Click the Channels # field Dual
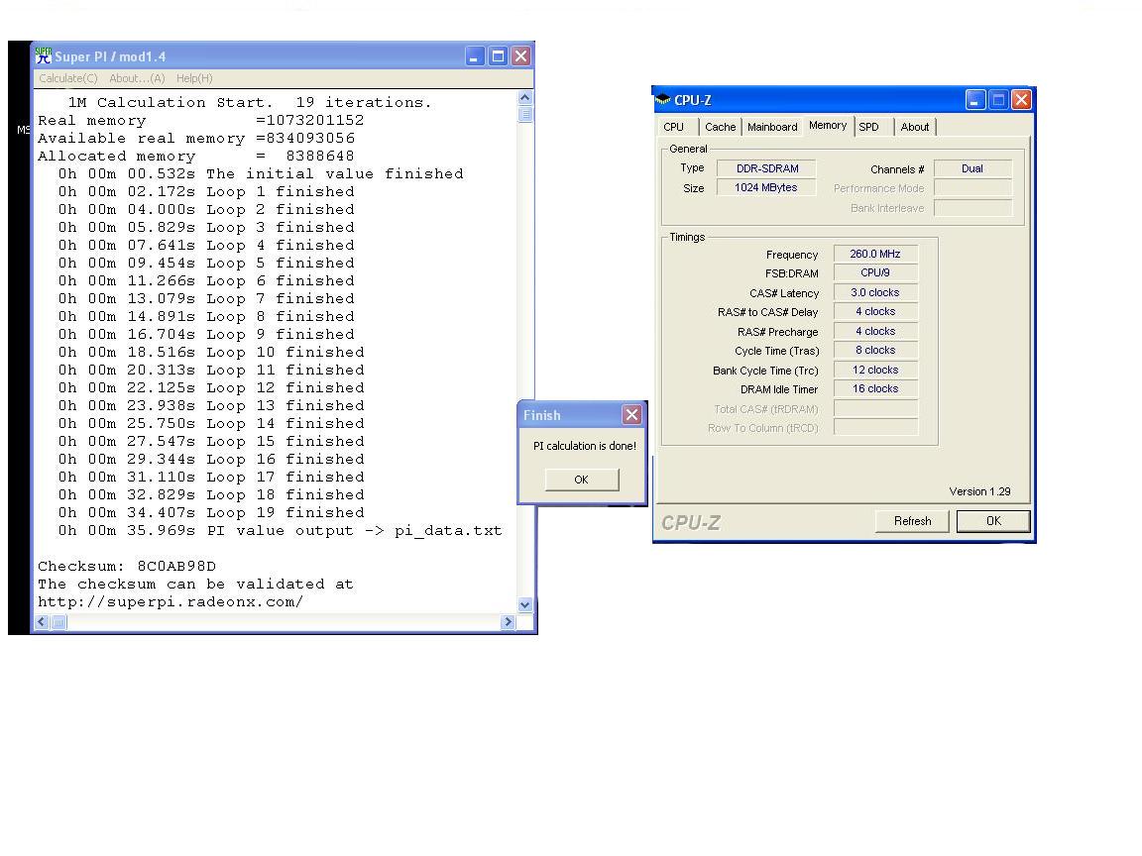Image resolution: width=1142 pixels, height=856 pixels. tap(973, 168)
